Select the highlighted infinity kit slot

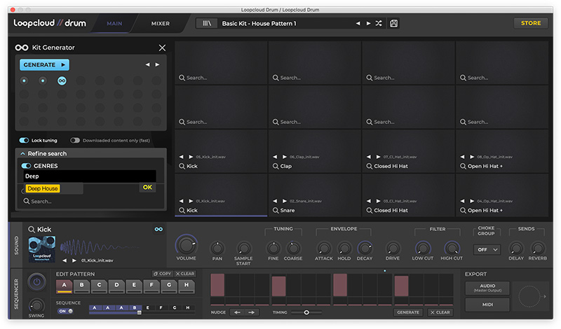point(62,80)
